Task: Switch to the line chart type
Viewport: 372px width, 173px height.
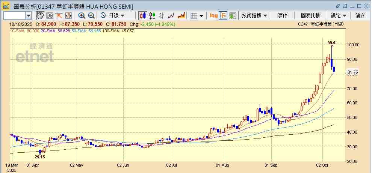Action: [x=171, y=15]
